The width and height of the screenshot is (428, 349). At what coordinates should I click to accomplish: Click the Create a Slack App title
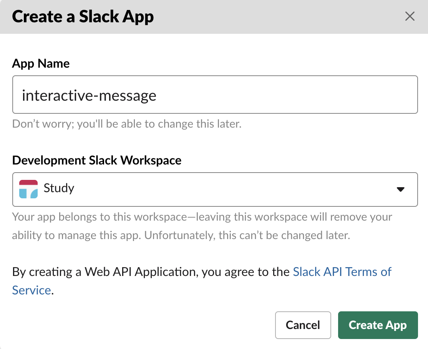tap(82, 17)
